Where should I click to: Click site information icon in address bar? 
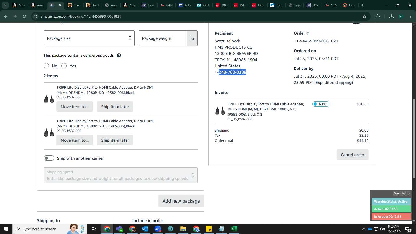(x=36, y=16)
